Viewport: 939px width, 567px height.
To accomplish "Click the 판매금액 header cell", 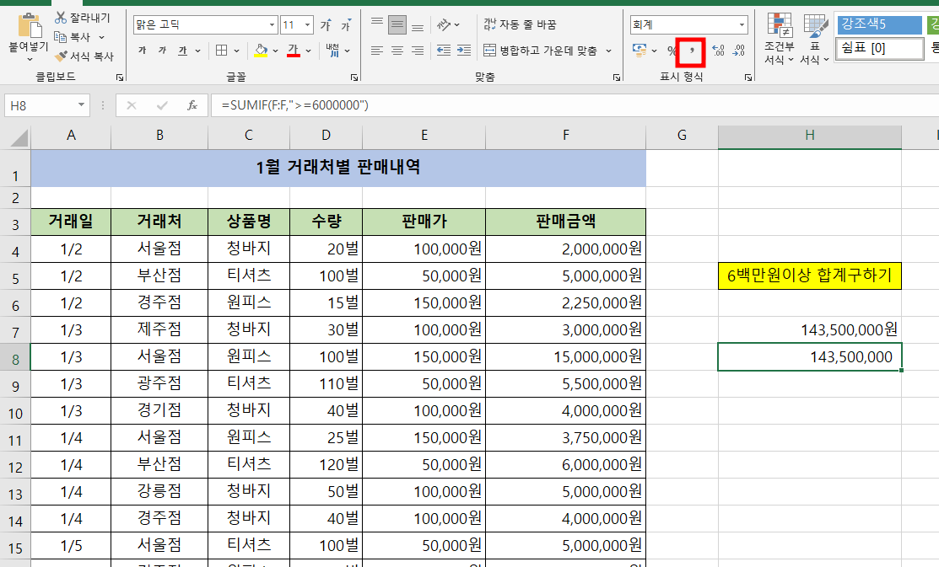I will coord(565,222).
